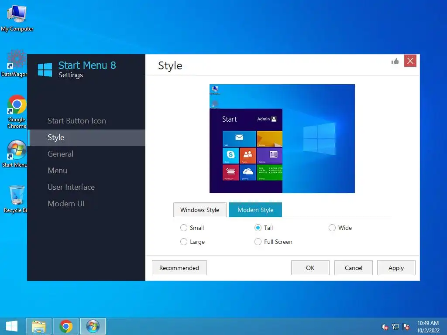Image resolution: width=447 pixels, height=335 pixels.
Task: Switch to the Modern Style tab
Action: coord(255,210)
